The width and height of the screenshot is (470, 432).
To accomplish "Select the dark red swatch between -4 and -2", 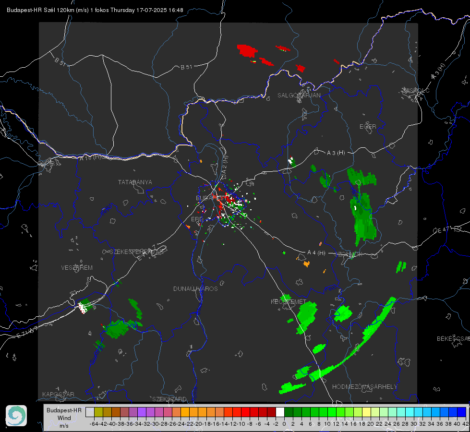I will 271,412.
